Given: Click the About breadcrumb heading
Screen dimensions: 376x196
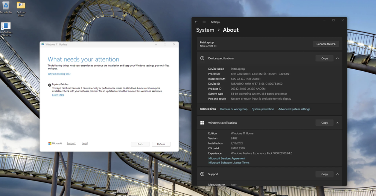Looking at the screenshot, I should (231, 30).
